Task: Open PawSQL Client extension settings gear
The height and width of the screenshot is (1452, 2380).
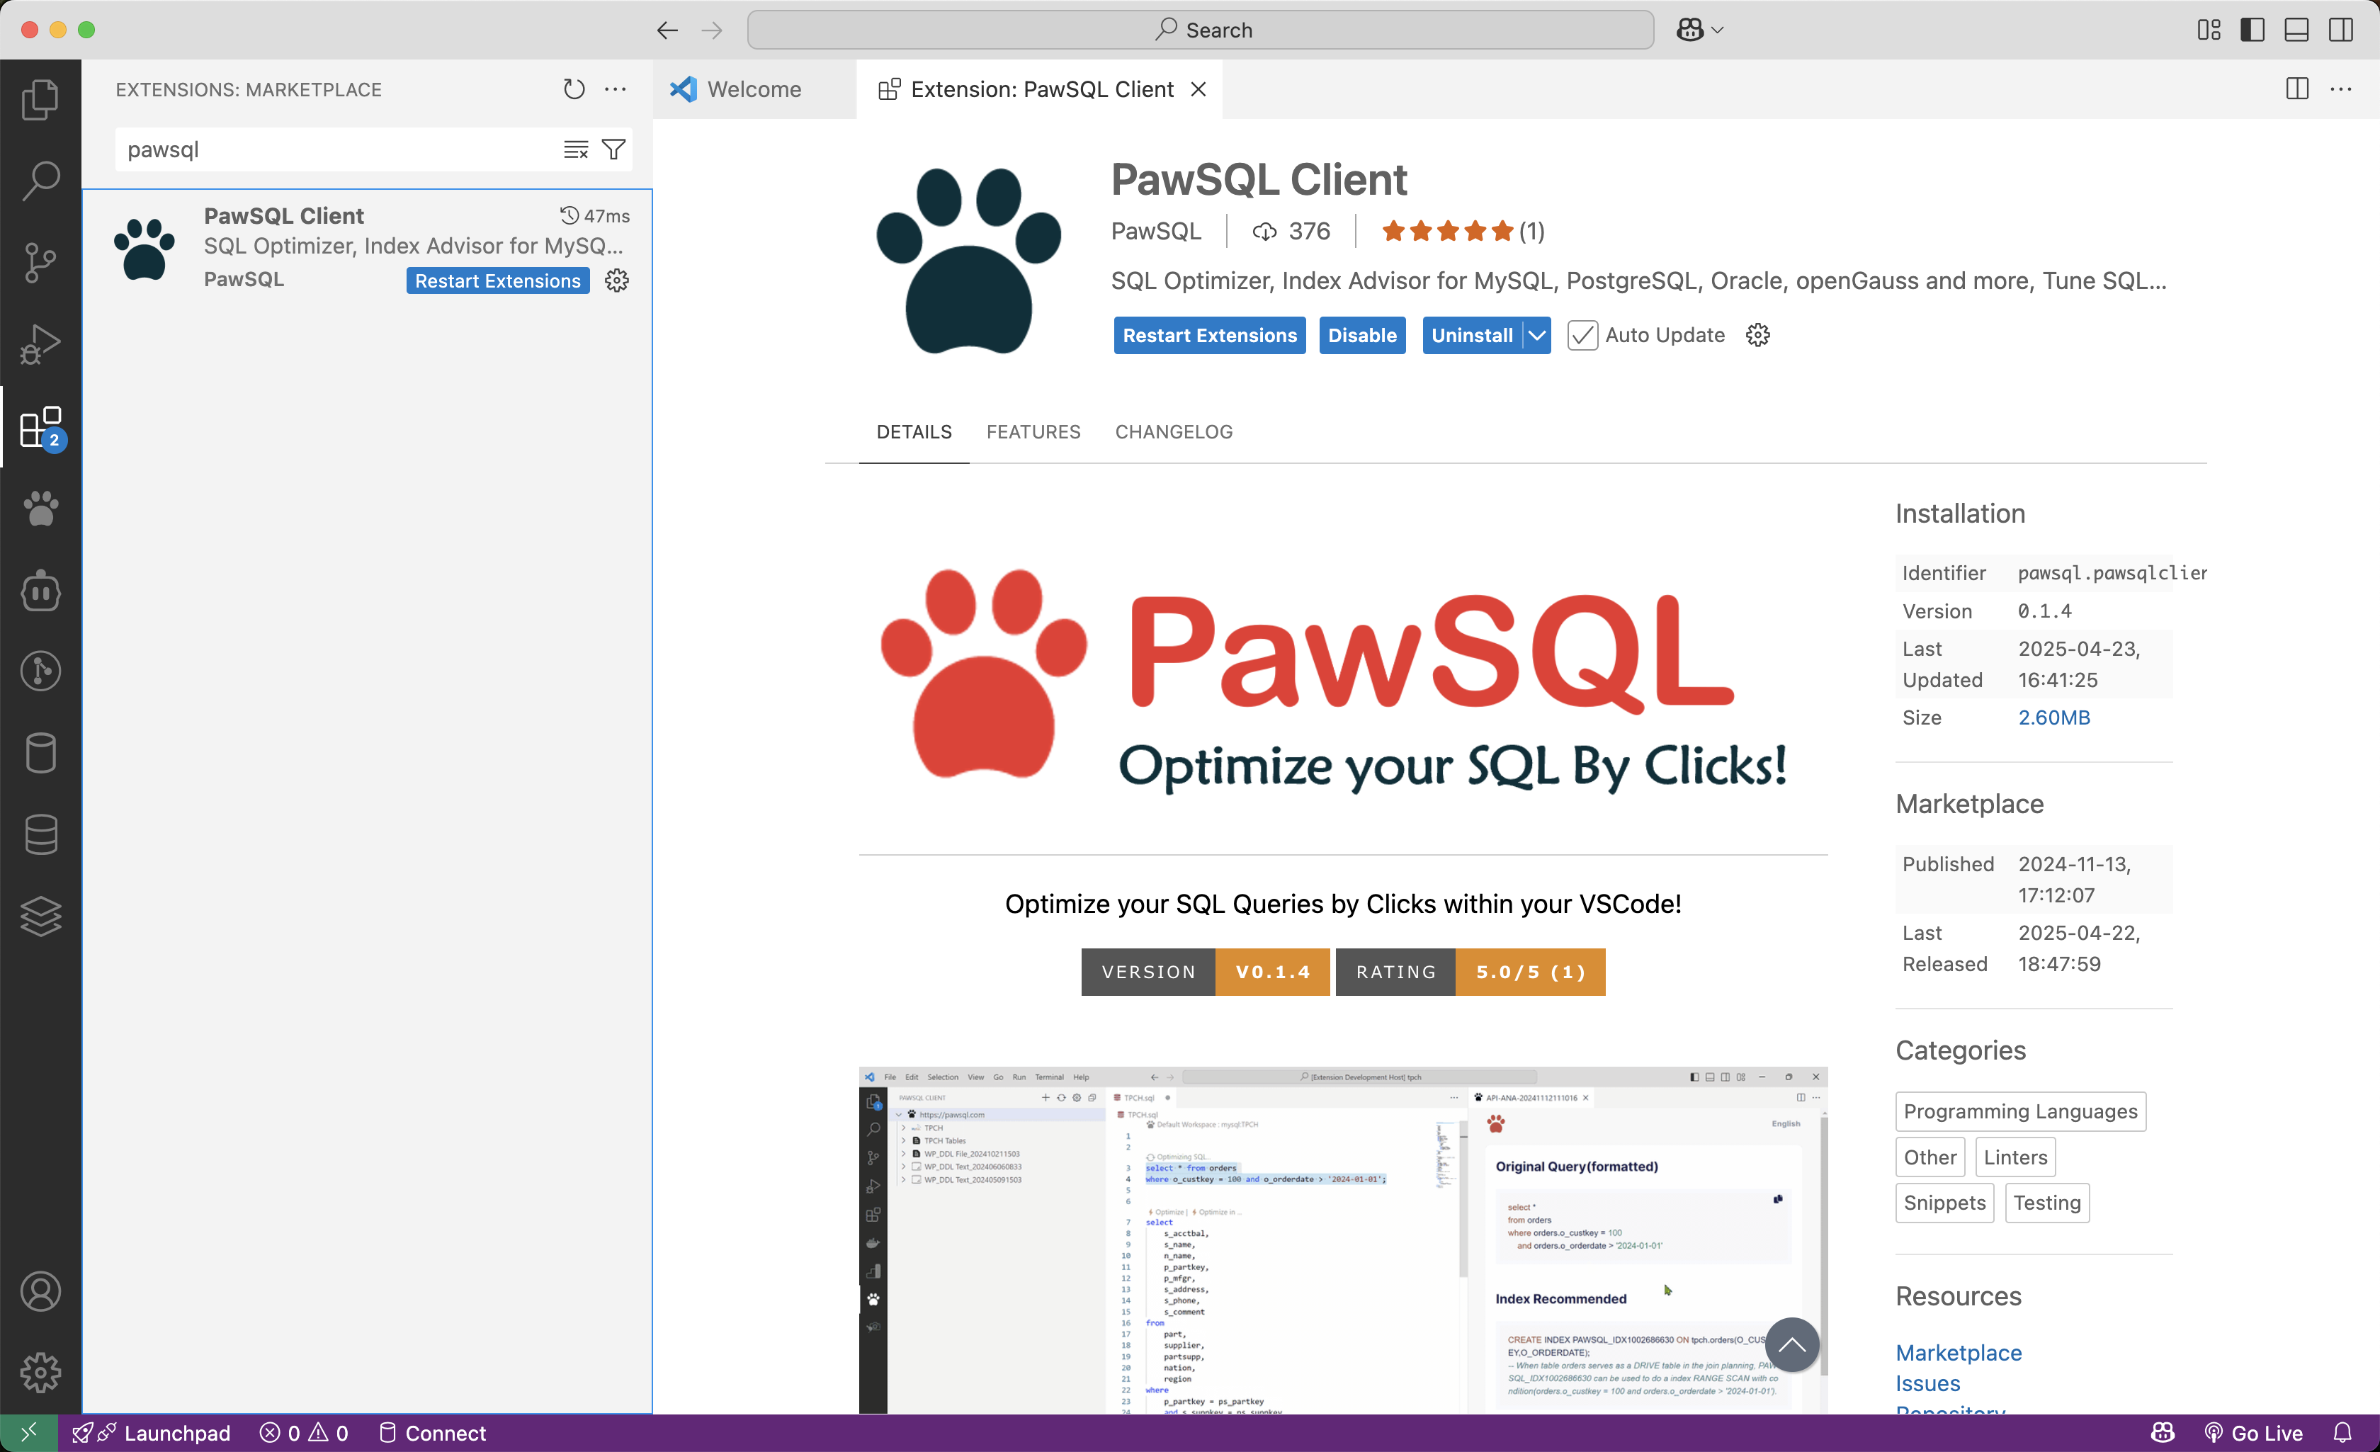Action: tap(616, 280)
